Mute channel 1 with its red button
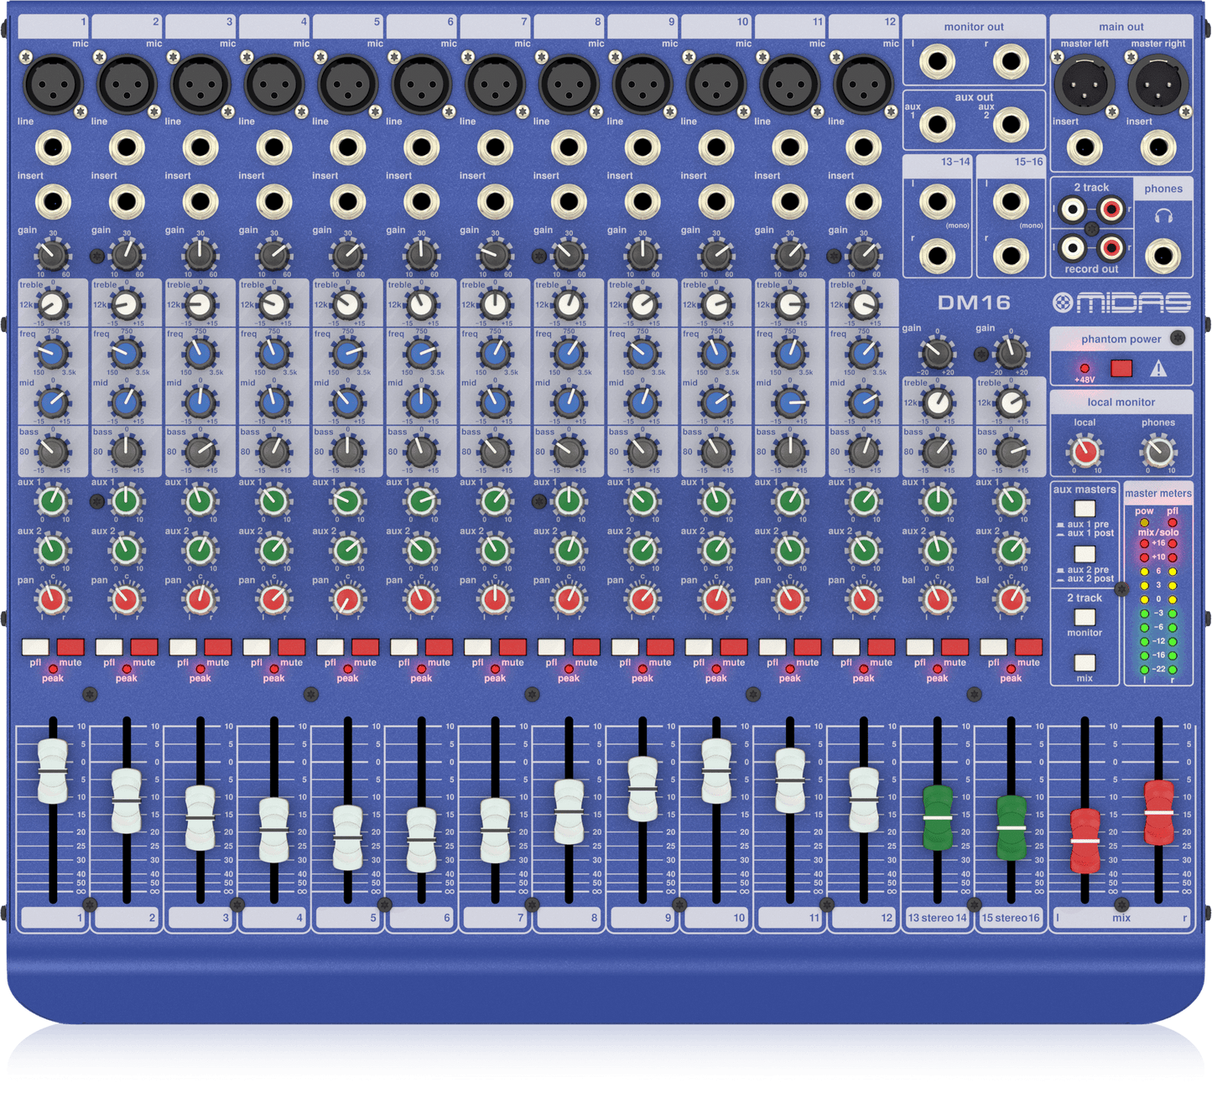The width and height of the screenshot is (1212, 1093). coord(70,647)
